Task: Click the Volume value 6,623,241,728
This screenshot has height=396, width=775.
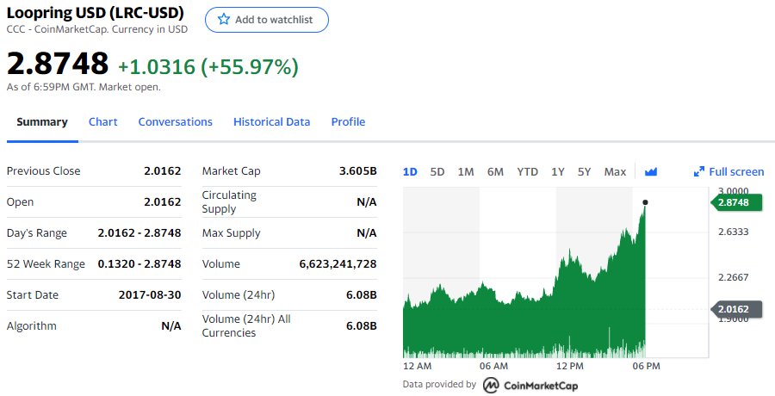Action: (338, 264)
